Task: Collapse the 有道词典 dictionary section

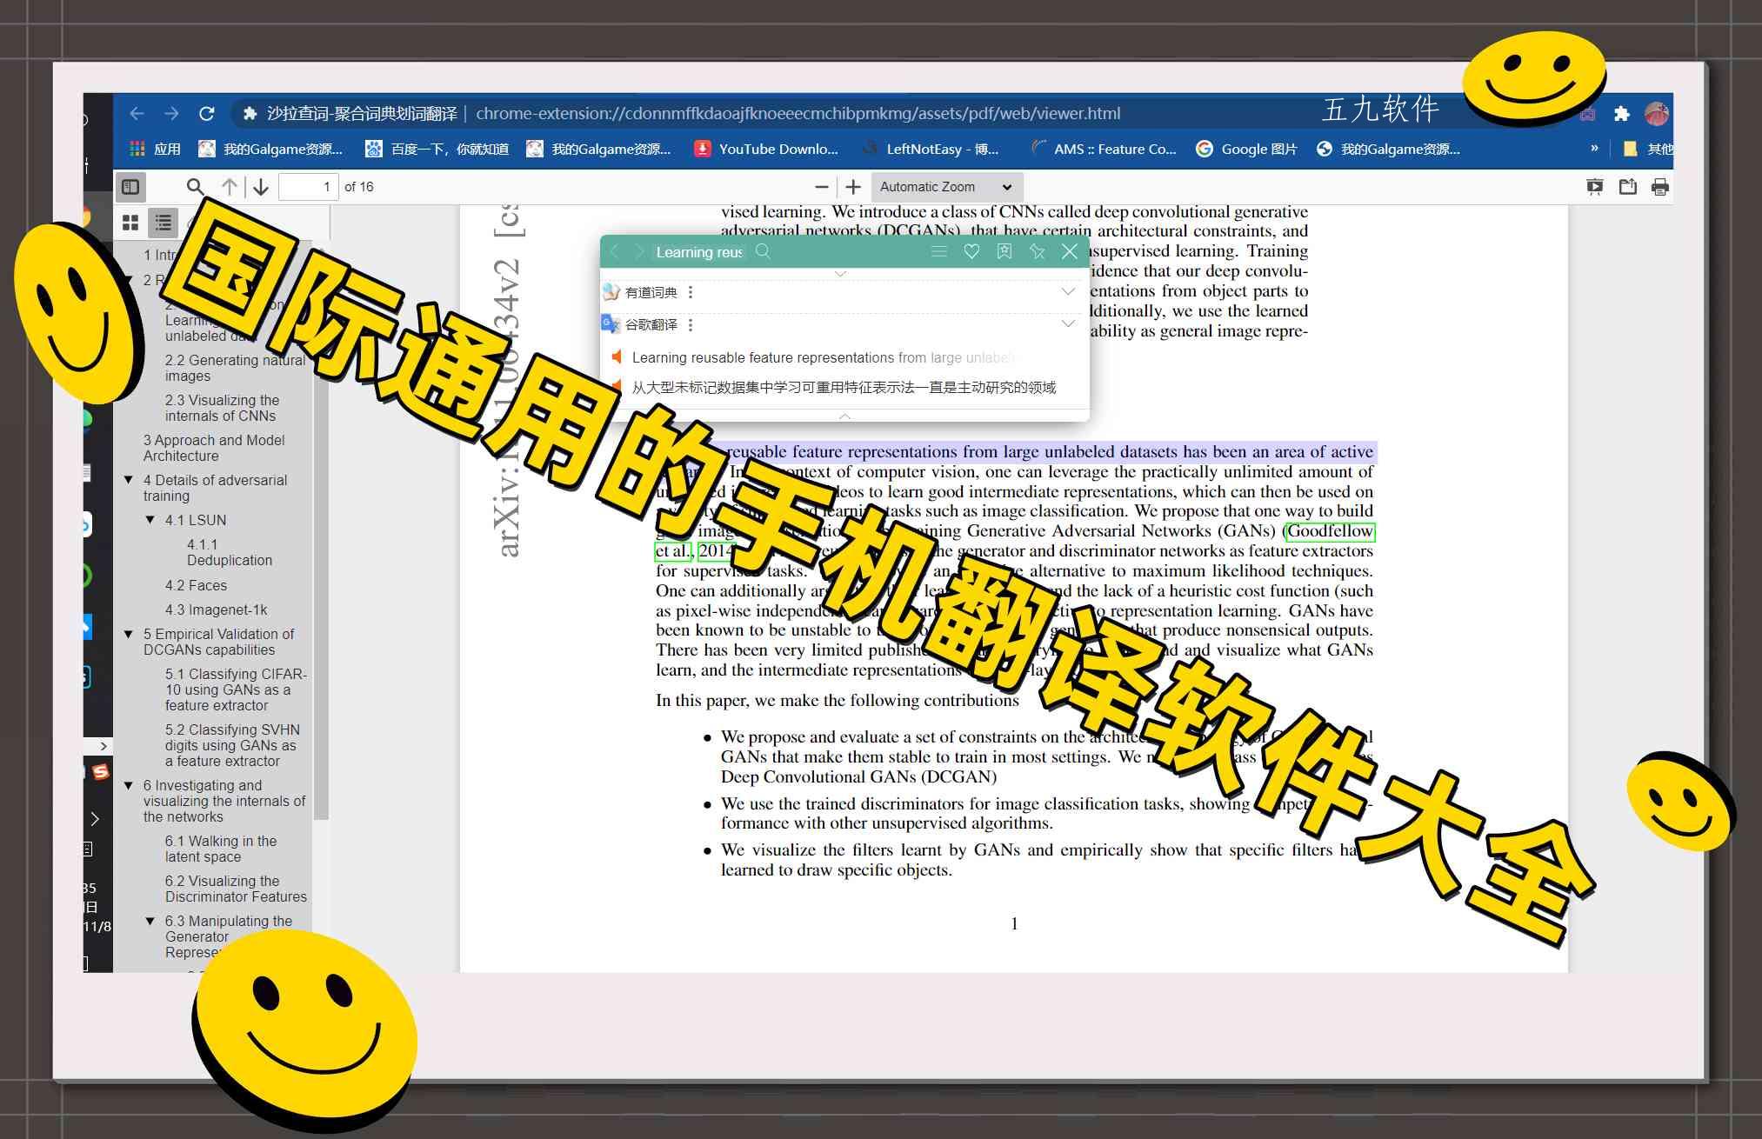Action: click(1068, 291)
